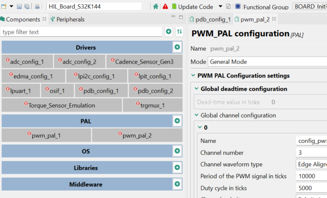Viewport: 327px width, 198px height.
Task: Click the PWM period field showing 10000
Action: point(312,176)
